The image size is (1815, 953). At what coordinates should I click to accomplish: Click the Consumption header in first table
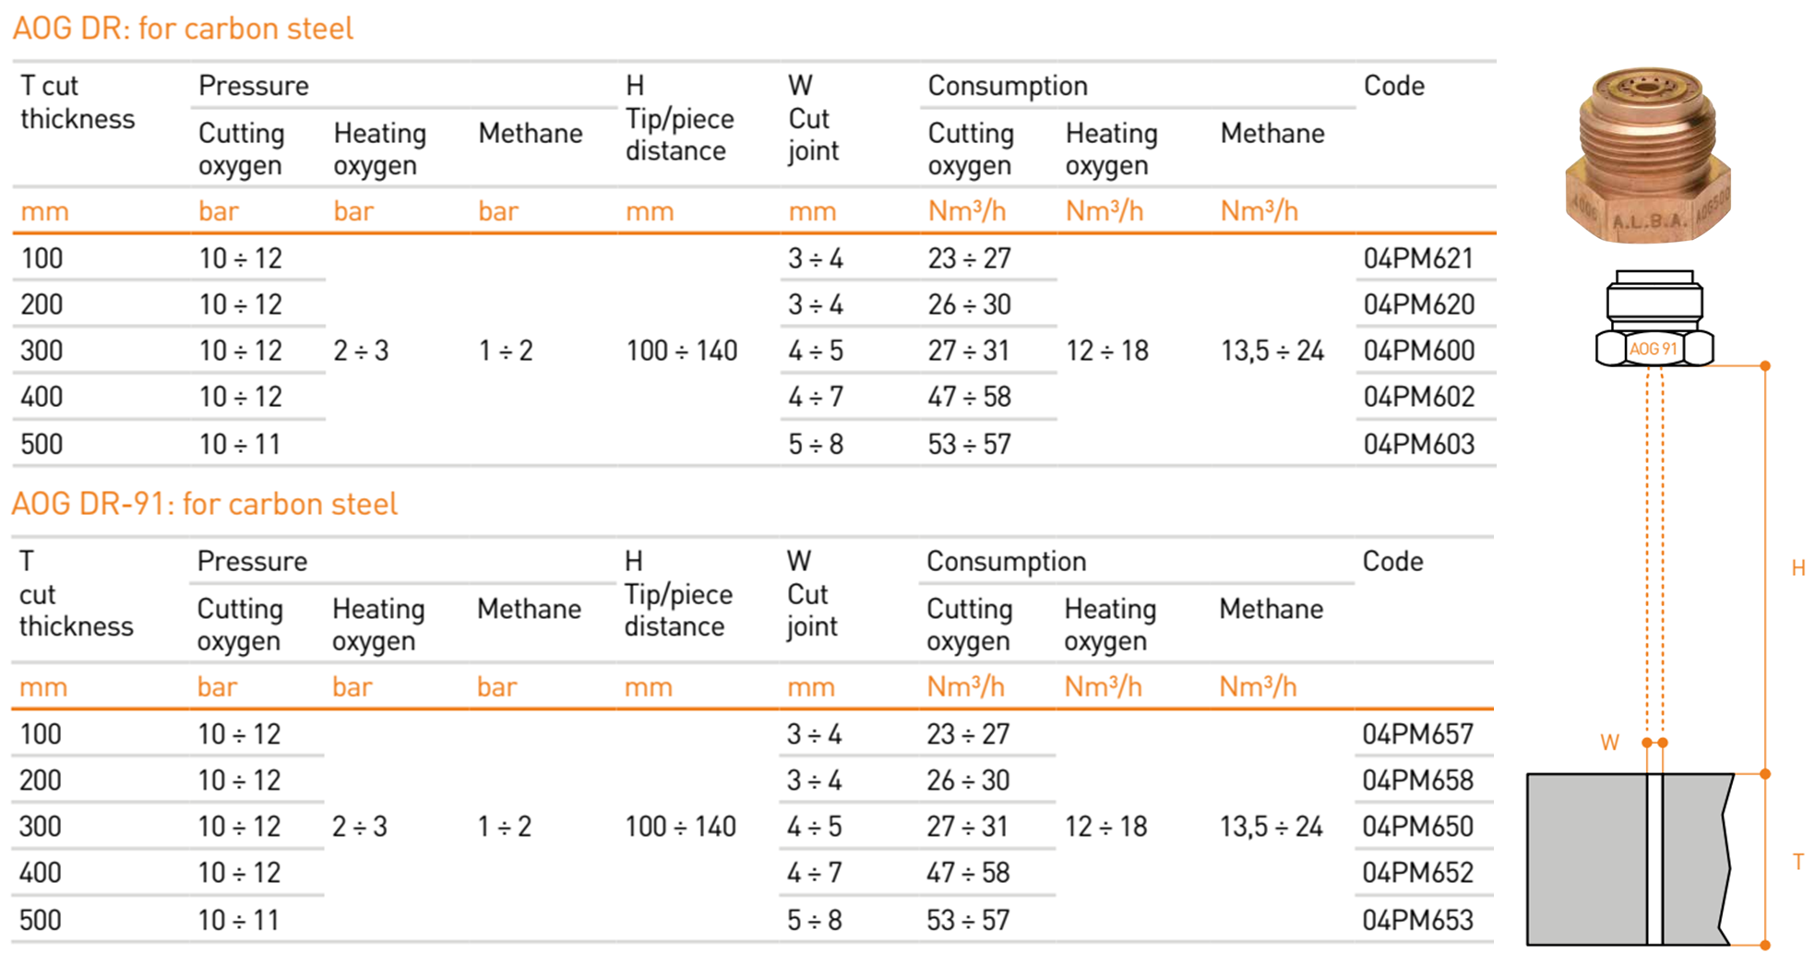(x=1008, y=86)
